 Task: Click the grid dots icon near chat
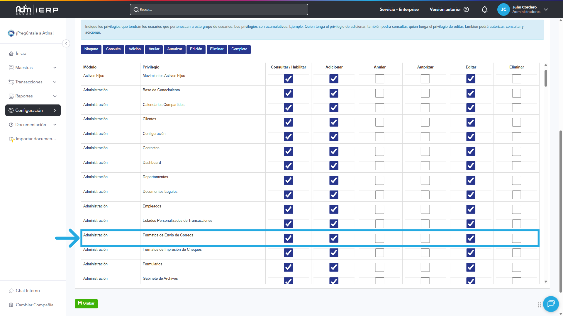pos(539,305)
